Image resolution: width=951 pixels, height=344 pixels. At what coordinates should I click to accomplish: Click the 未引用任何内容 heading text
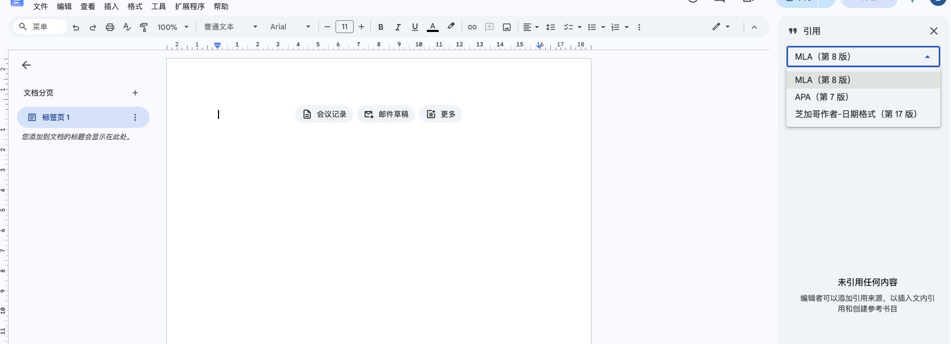click(x=867, y=282)
